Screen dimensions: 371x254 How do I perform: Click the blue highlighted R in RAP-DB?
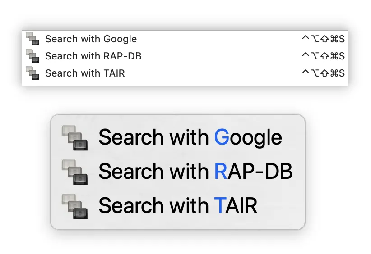tap(220, 172)
